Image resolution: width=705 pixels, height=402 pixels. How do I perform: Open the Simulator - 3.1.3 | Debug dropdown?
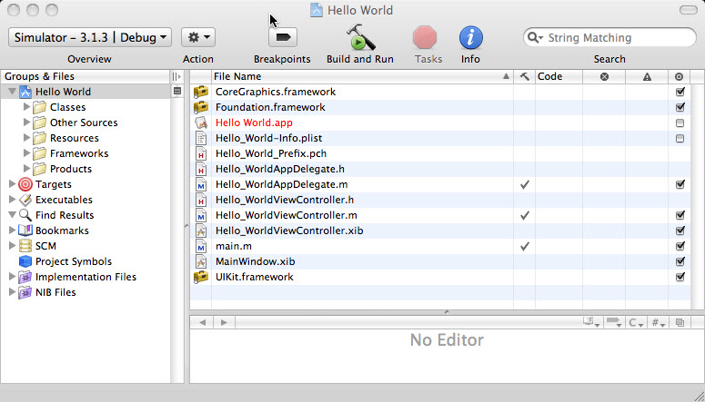90,37
